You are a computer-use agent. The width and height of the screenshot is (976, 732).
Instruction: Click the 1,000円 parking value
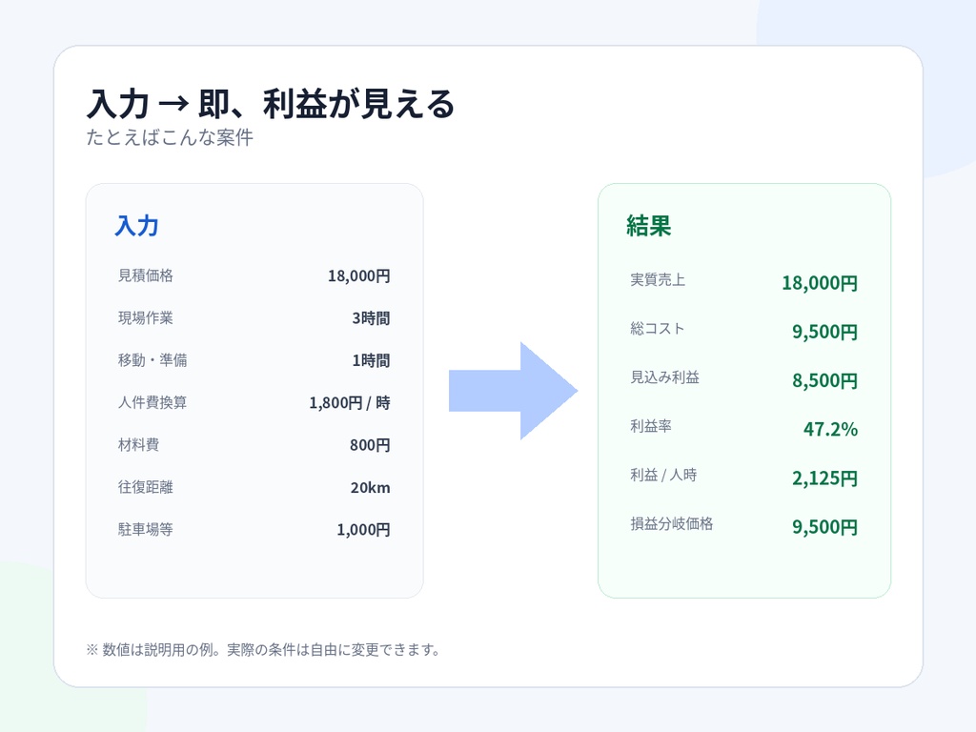(x=363, y=530)
